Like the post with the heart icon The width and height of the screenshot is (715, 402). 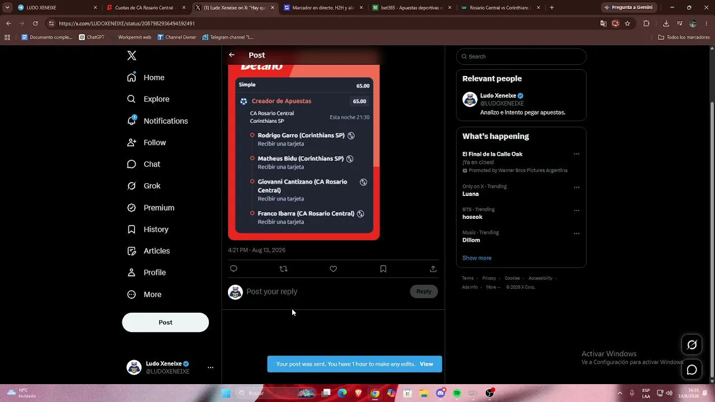pos(333,269)
